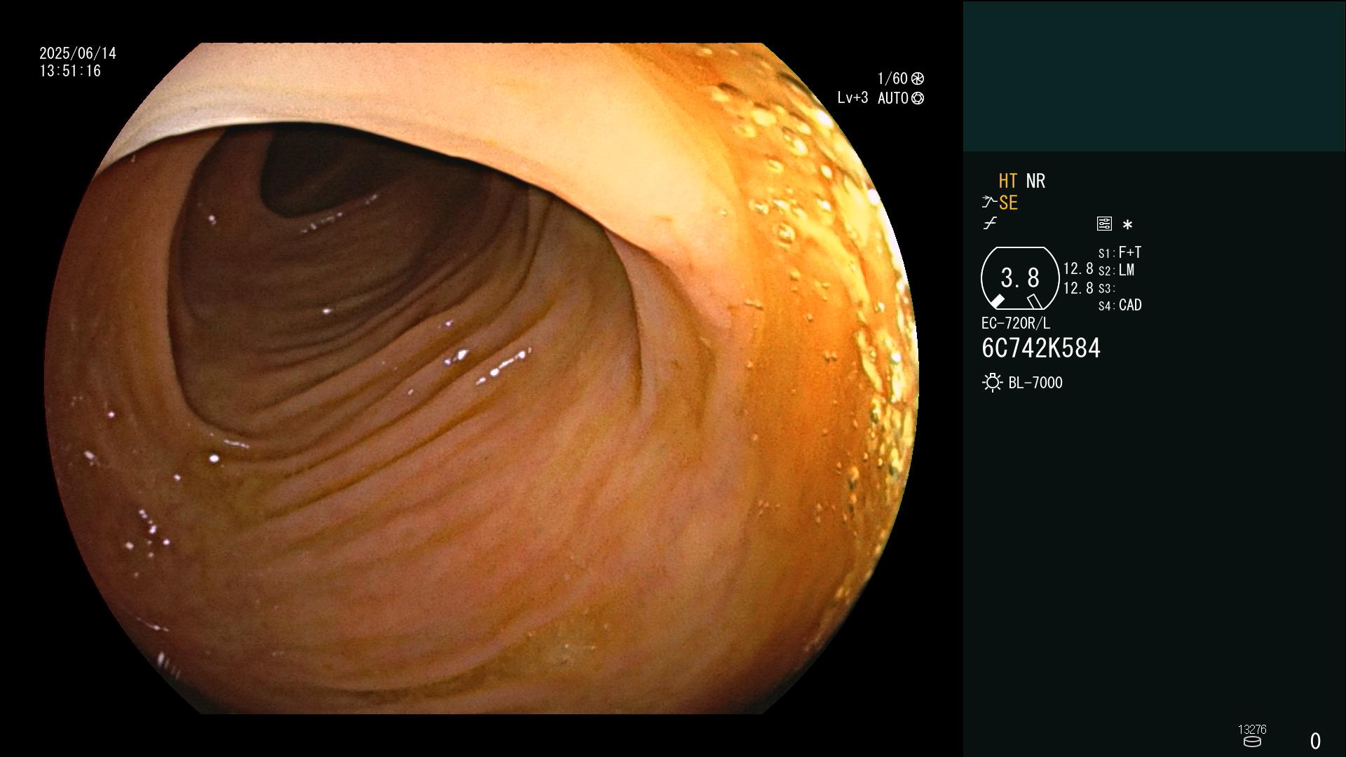Viewport: 1346px width, 757px height.
Task: Toggle the HT indicator
Action: [1007, 182]
